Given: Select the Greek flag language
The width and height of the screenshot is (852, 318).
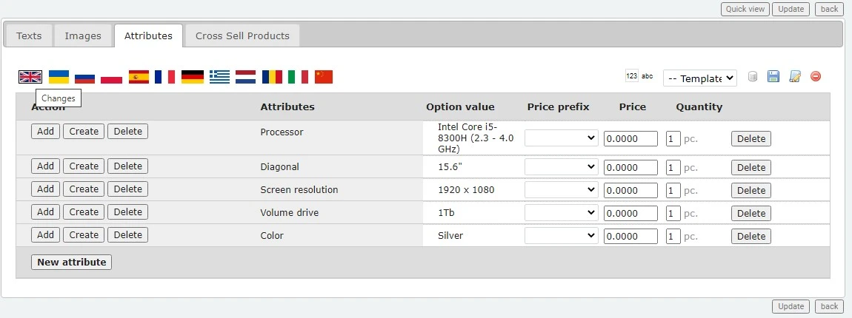Looking at the screenshot, I should click(x=219, y=77).
